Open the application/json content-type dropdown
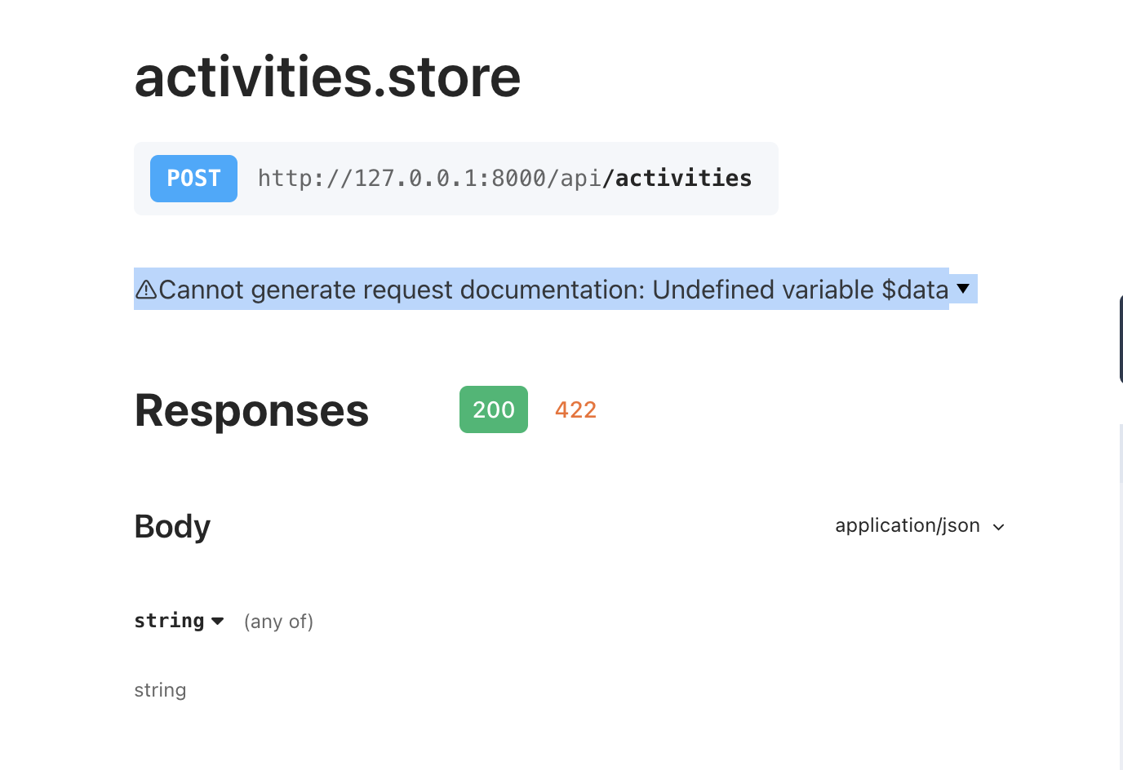Image resolution: width=1123 pixels, height=770 pixels. tap(998, 527)
